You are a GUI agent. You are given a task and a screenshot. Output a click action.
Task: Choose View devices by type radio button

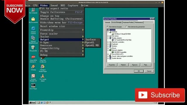[108, 27]
